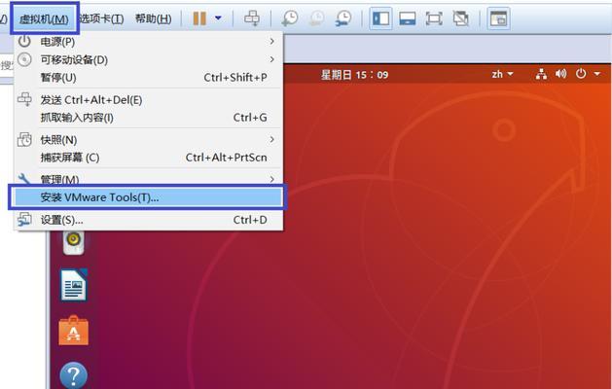Image resolution: width=612 pixels, height=389 pixels.
Task: Expand the arrow next to 电源(P)
Action: 271,41
